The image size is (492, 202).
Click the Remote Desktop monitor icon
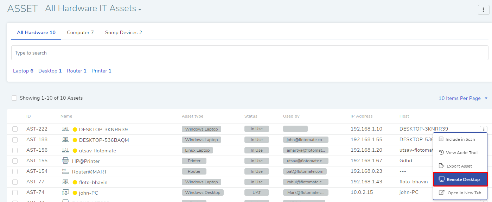point(441,179)
